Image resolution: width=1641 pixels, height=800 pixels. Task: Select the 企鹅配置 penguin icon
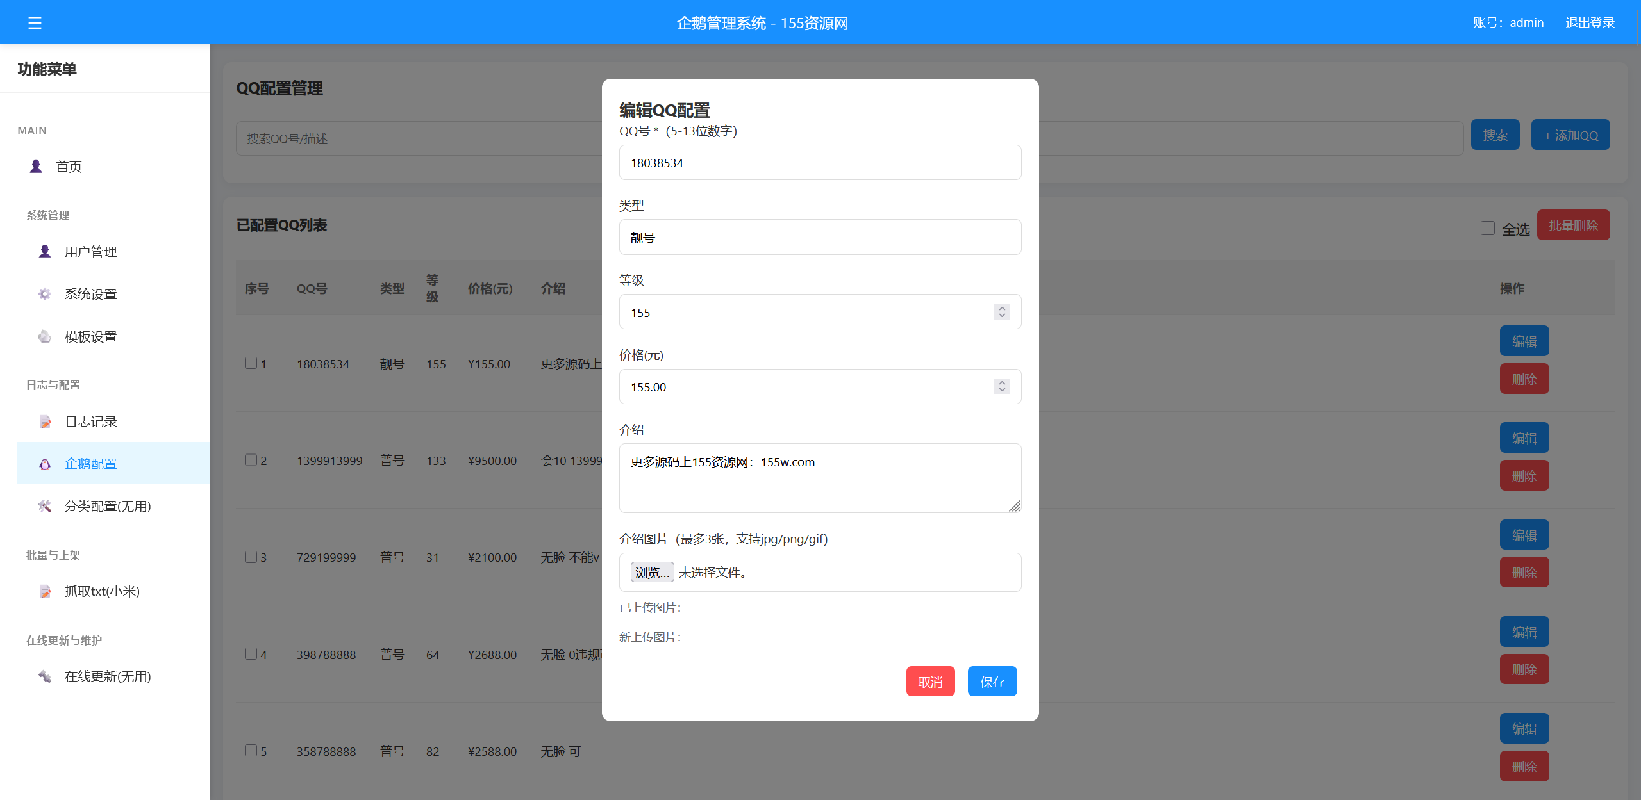[x=44, y=463]
